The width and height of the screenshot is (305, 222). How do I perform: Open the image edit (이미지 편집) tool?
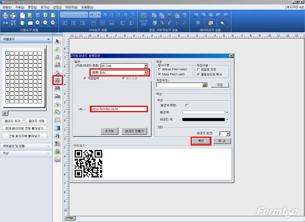pyautogui.click(x=144, y=19)
